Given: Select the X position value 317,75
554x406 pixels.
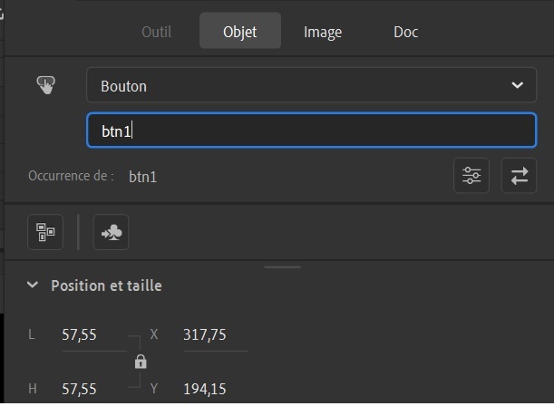Looking at the screenshot, I should 205,334.
